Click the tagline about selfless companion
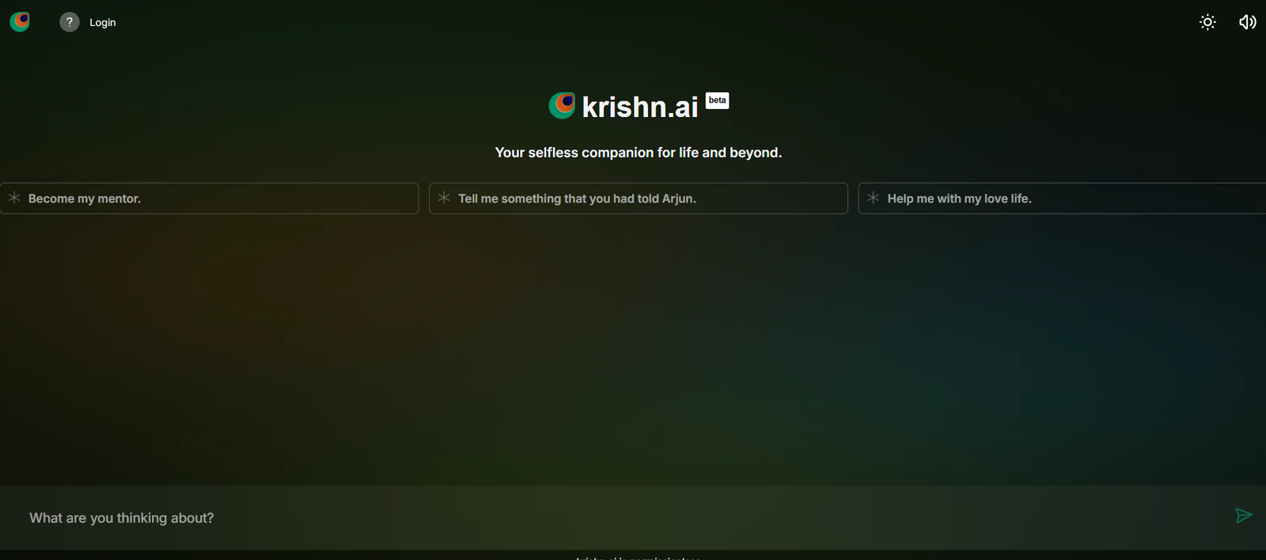This screenshot has height=560, width=1266. [x=638, y=153]
